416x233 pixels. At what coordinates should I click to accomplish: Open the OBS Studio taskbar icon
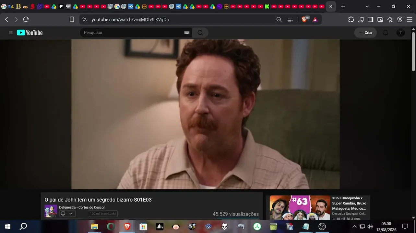[322, 227]
